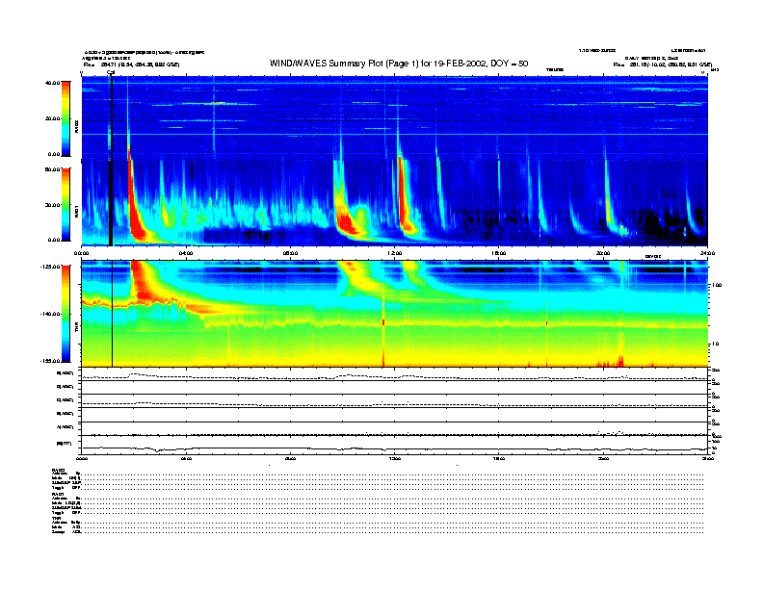
Task: Click the Cal label above the spectrogram
Action: pos(111,72)
